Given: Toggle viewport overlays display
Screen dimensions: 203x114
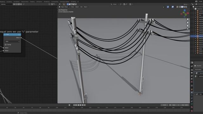Looking at the screenshot, I should pyautogui.click(x=173, y=7).
